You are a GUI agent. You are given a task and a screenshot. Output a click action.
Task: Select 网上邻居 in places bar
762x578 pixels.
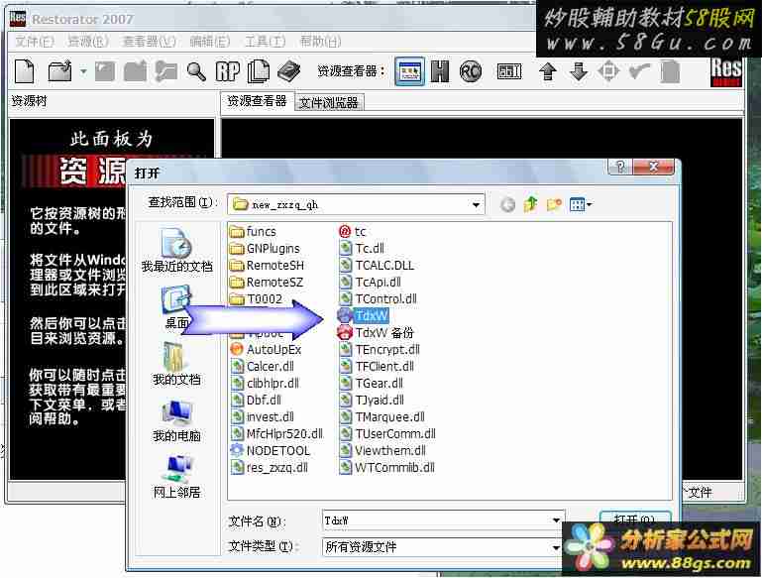tap(177, 478)
